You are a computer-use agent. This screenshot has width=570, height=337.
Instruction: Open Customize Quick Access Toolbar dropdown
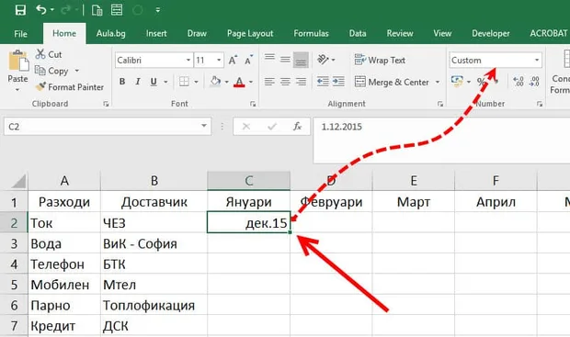coord(158,10)
